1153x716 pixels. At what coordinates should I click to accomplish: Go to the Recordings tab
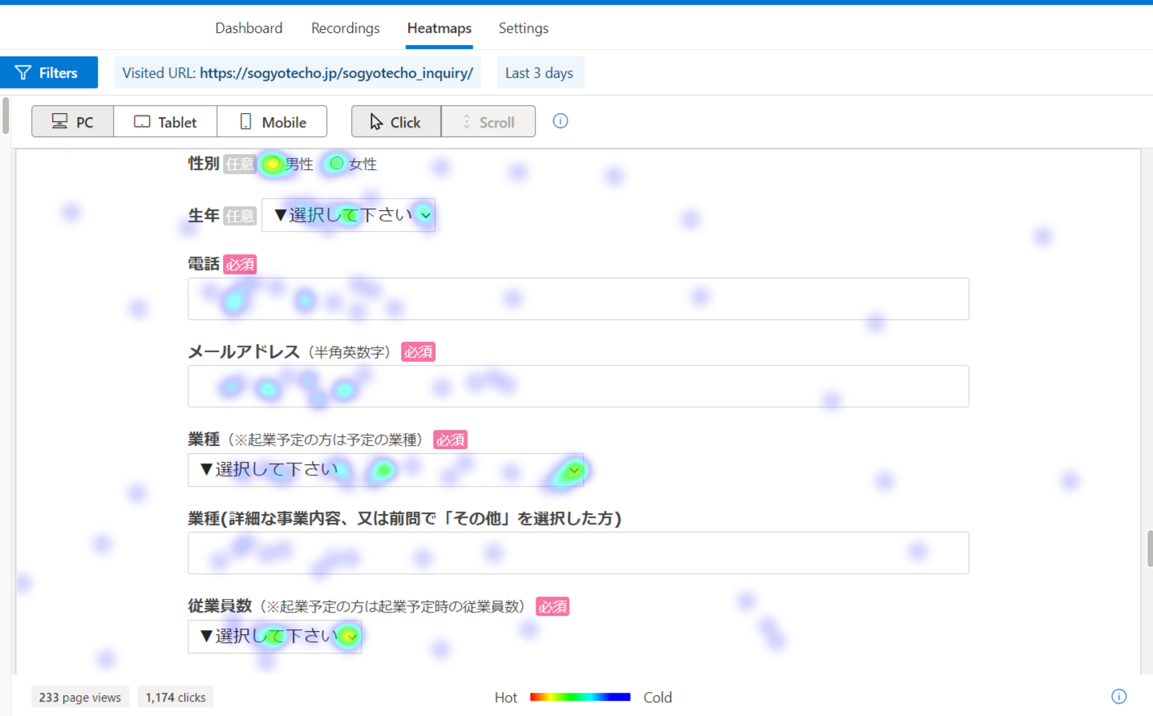point(346,28)
